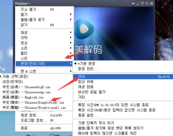Open 환경 관리... entry
This screenshot has width=173, height=136.
click(123, 69)
